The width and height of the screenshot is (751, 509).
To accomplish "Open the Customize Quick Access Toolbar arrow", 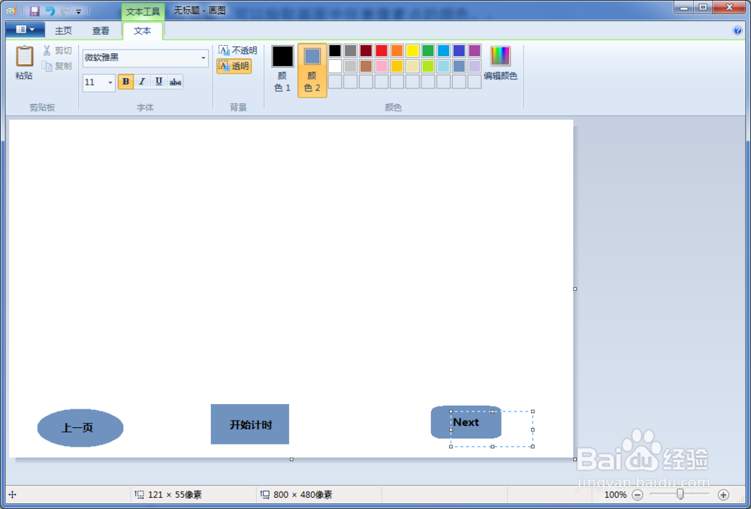I will coord(79,11).
